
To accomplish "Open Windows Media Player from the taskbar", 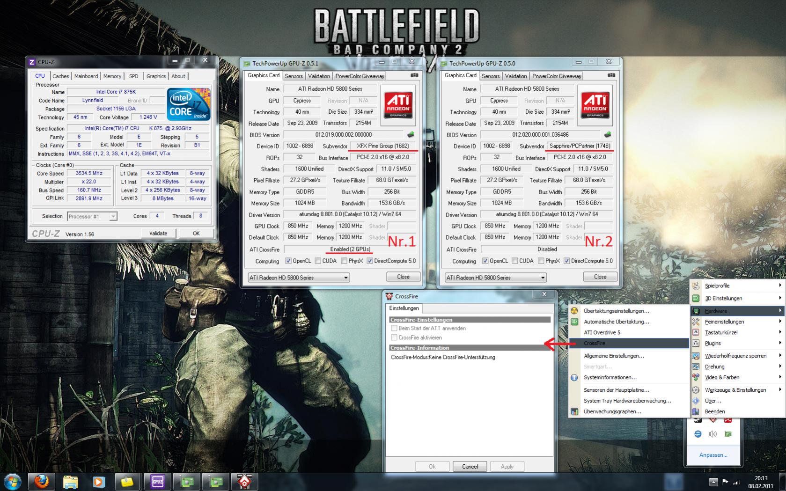I will (99, 482).
